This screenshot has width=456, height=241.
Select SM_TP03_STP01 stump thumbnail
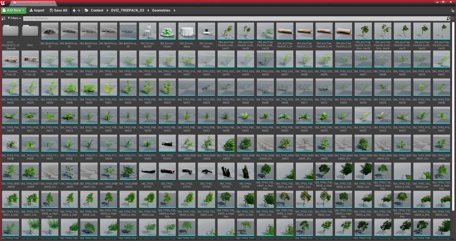[x=148, y=171]
